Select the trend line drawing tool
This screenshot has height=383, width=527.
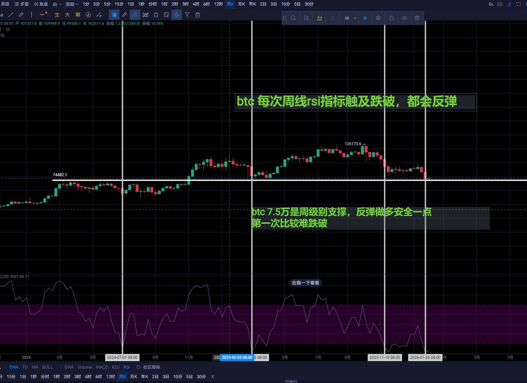11,14
